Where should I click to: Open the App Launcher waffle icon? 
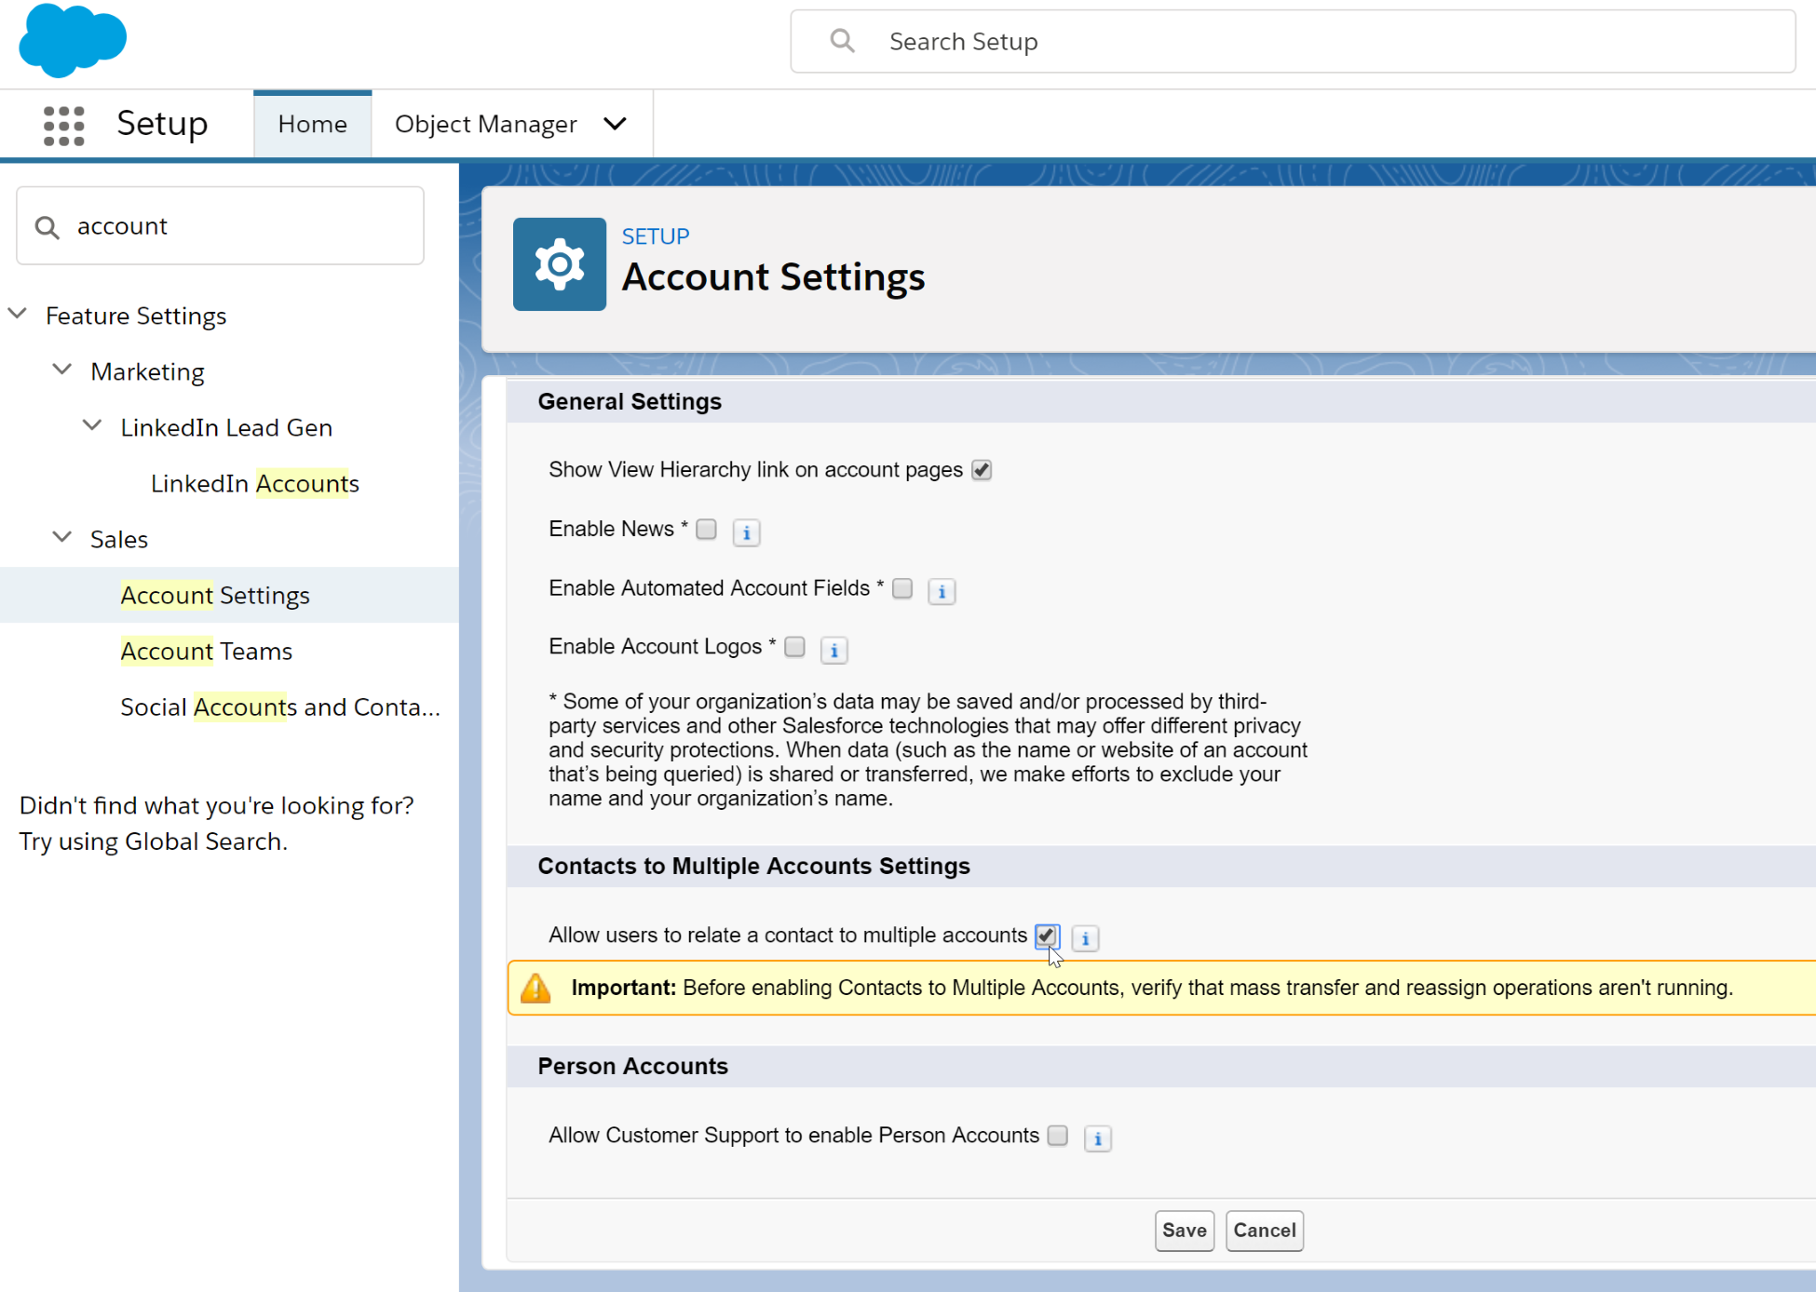point(63,124)
